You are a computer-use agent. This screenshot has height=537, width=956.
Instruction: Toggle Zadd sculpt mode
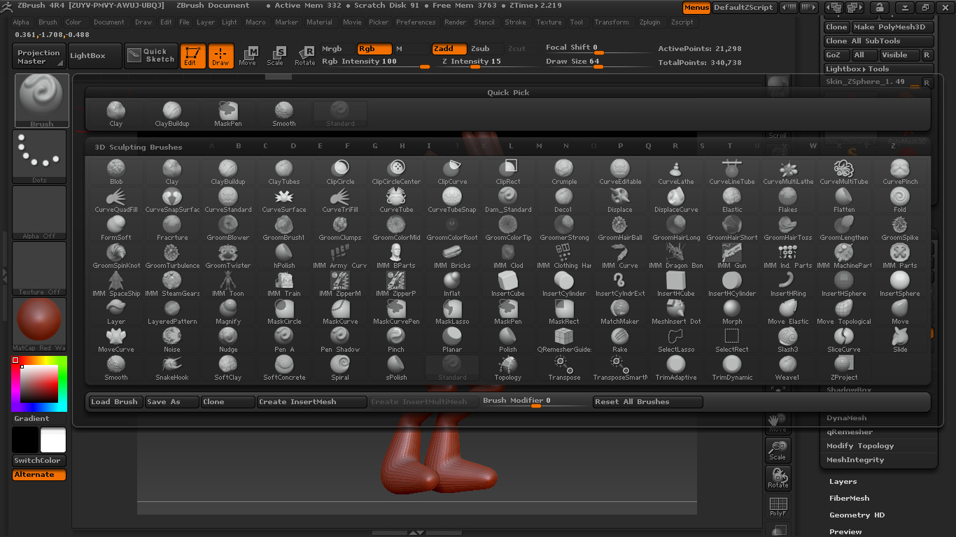click(x=449, y=49)
